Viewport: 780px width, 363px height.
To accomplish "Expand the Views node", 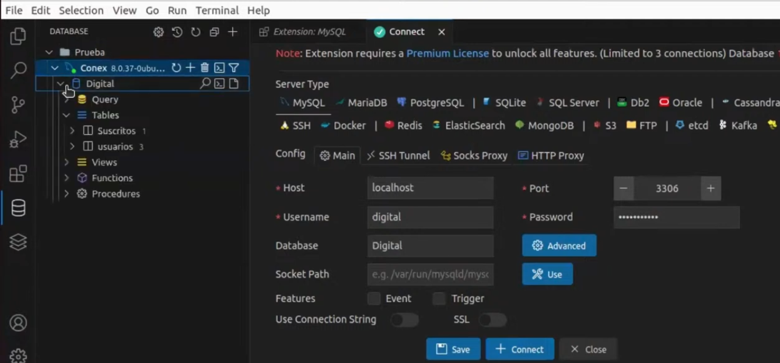I will point(67,163).
